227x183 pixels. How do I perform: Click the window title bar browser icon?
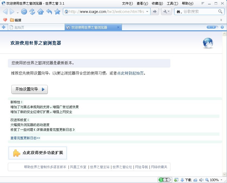click(3, 3)
